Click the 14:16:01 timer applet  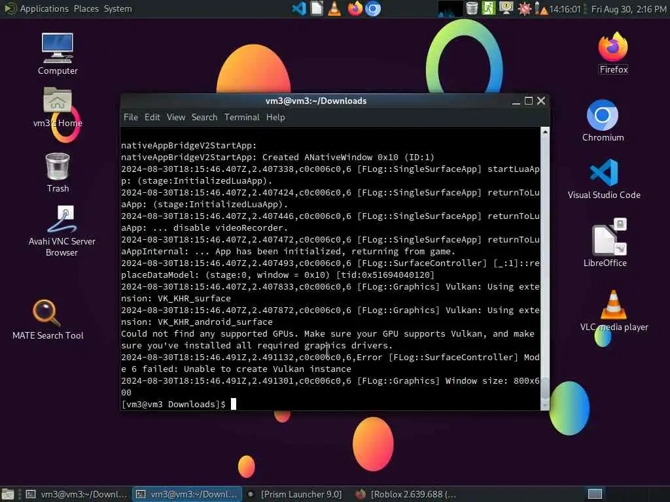point(565,9)
